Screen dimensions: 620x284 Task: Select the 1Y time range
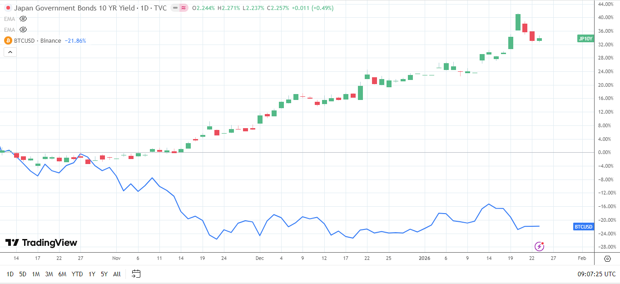92,274
